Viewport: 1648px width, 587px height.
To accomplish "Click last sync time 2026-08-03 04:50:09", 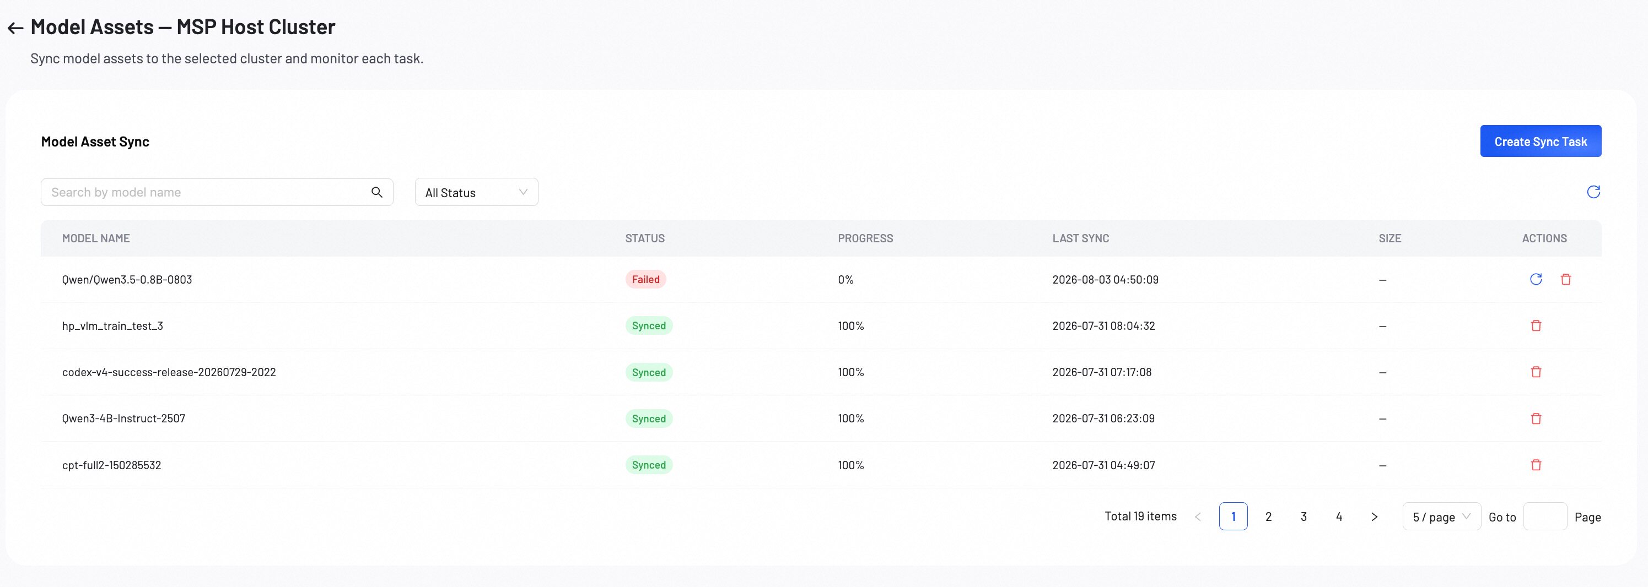I will pyautogui.click(x=1105, y=279).
